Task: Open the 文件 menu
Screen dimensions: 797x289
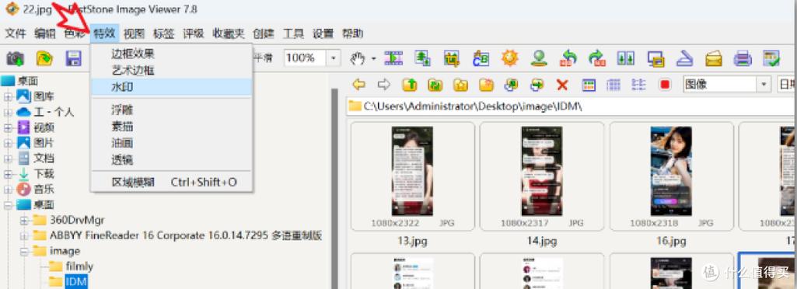Action: 16,34
